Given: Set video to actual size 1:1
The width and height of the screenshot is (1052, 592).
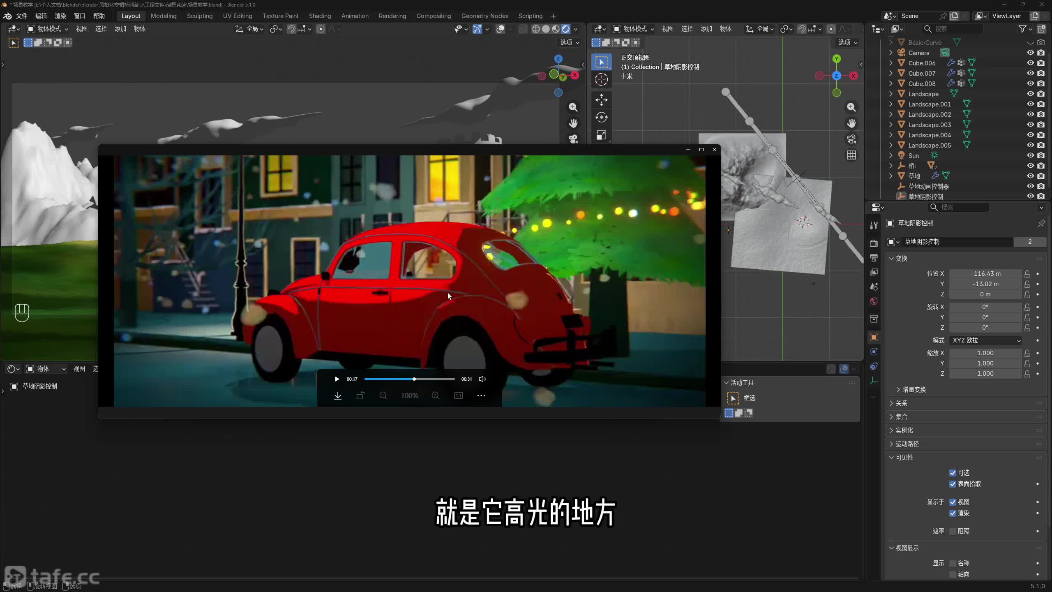Looking at the screenshot, I should point(459,395).
